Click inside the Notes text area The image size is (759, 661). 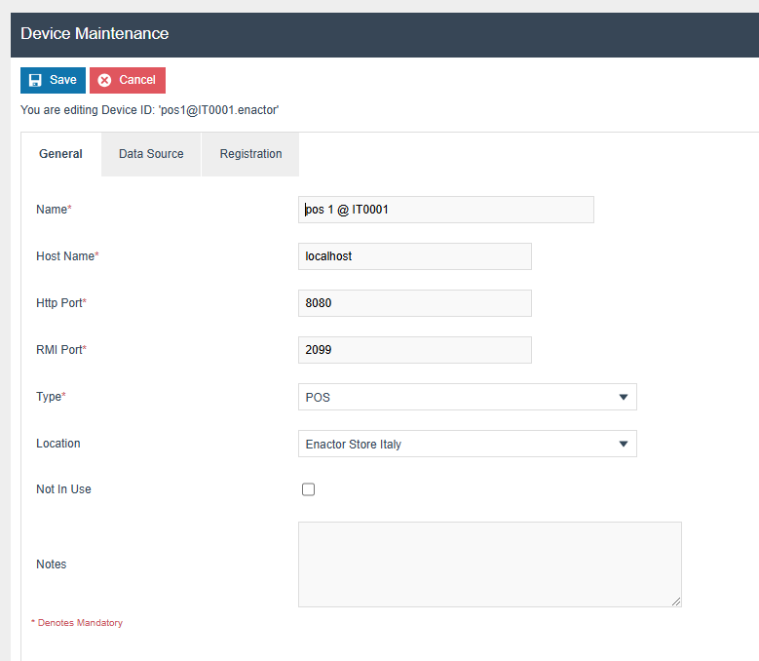[489, 564]
